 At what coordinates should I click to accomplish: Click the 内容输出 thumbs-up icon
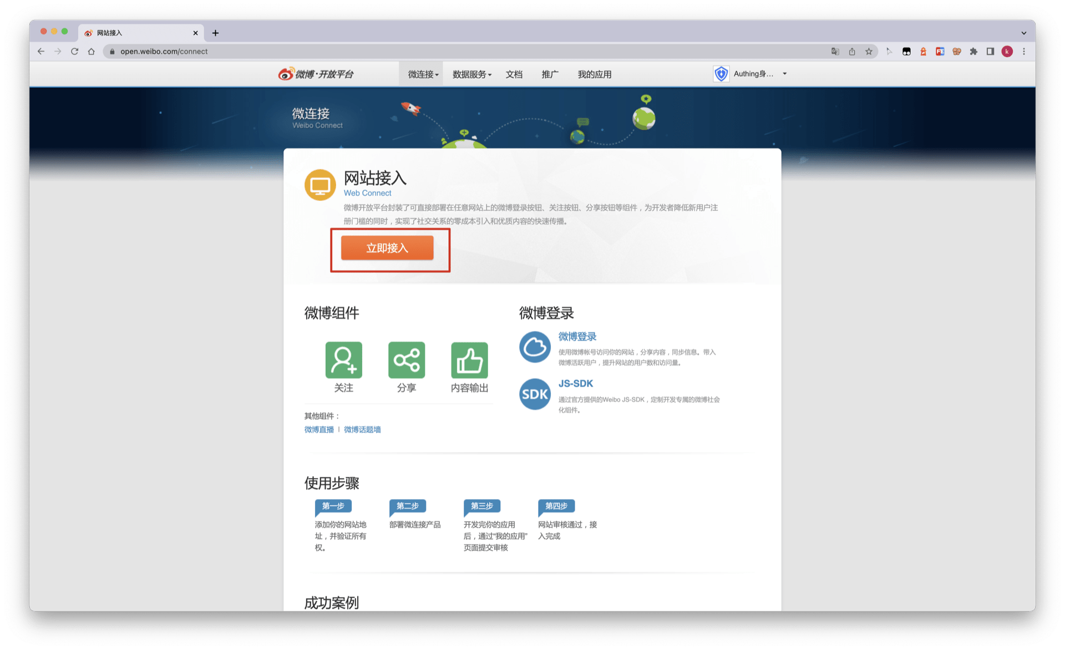coord(469,360)
